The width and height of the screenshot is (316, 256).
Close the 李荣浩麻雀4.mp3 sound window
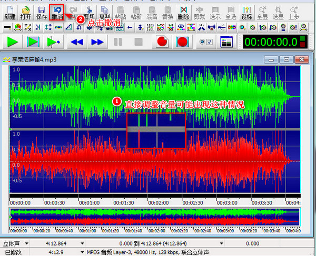(302, 60)
